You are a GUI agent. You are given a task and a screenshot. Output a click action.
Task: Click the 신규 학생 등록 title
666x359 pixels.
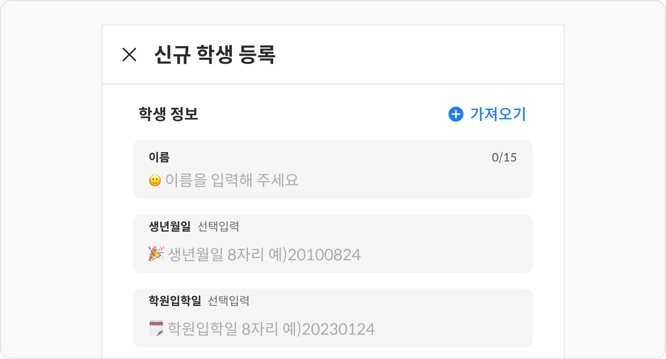[x=214, y=55]
